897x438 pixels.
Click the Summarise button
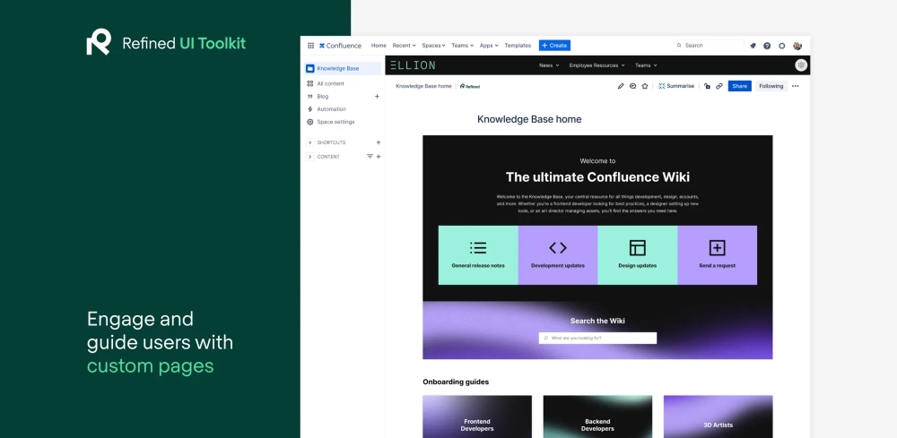coord(676,86)
